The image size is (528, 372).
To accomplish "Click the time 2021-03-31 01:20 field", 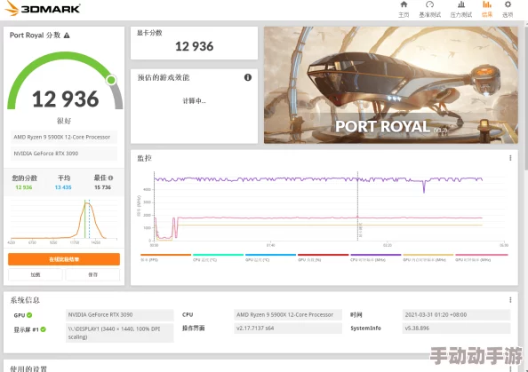I will pyautogui.click(x=456, y=315).
